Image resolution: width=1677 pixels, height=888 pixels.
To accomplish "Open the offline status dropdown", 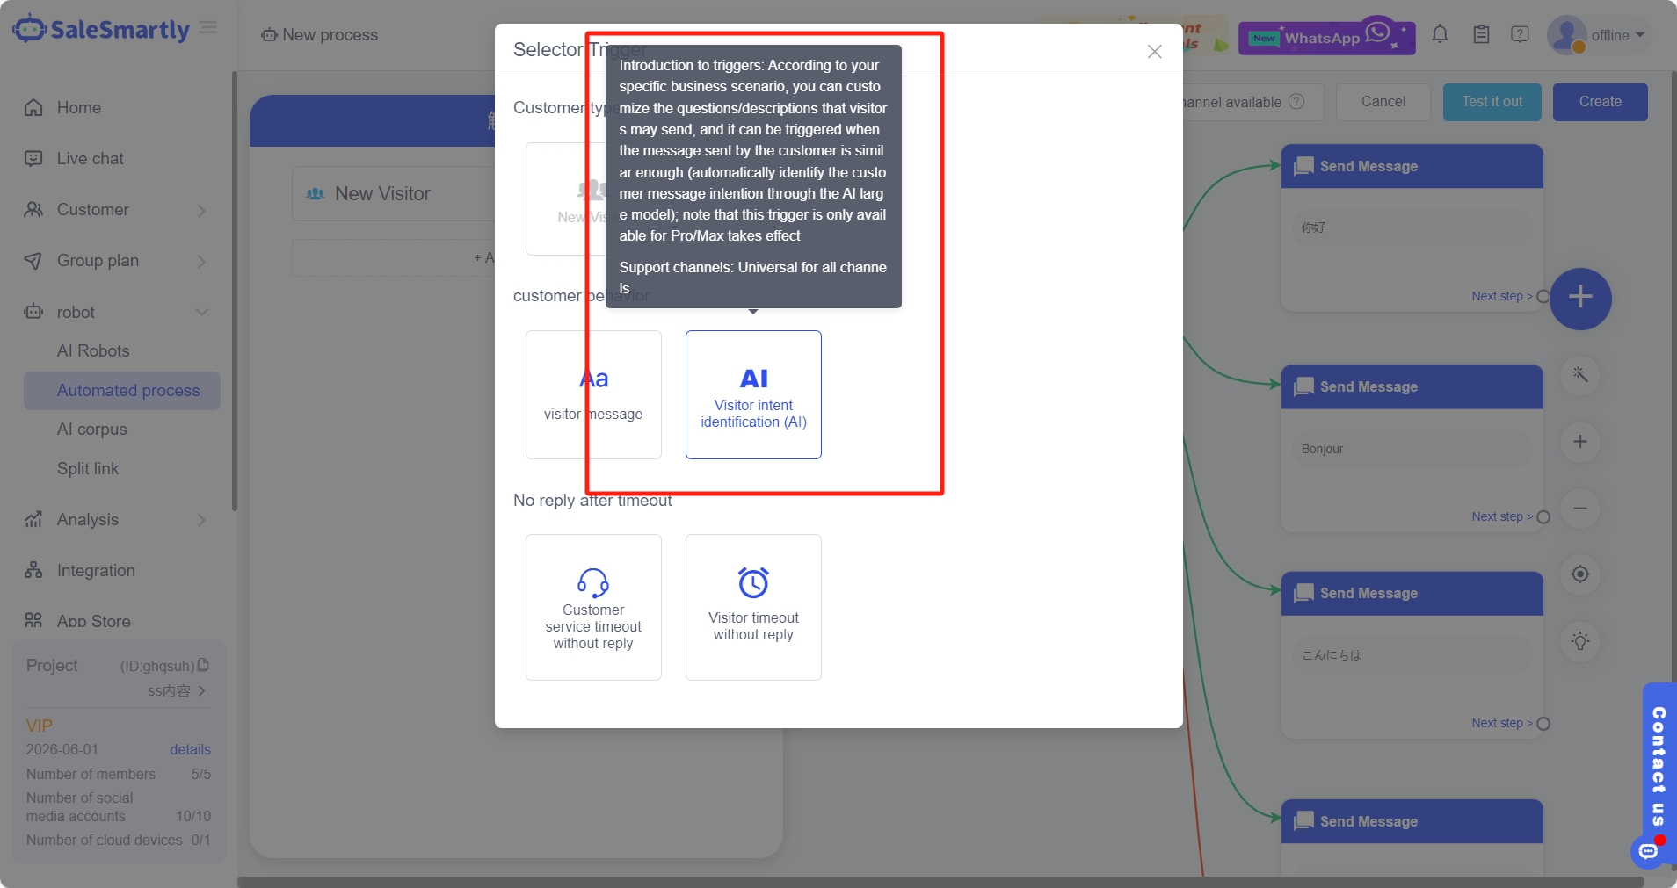I will click(x=1610, y=35).
